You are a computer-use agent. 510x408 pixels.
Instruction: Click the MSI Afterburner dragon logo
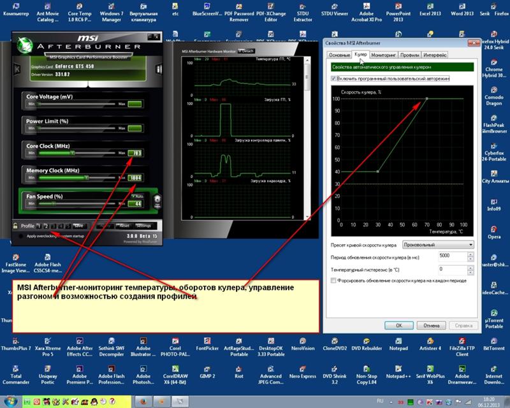click(x=24, y=45)
